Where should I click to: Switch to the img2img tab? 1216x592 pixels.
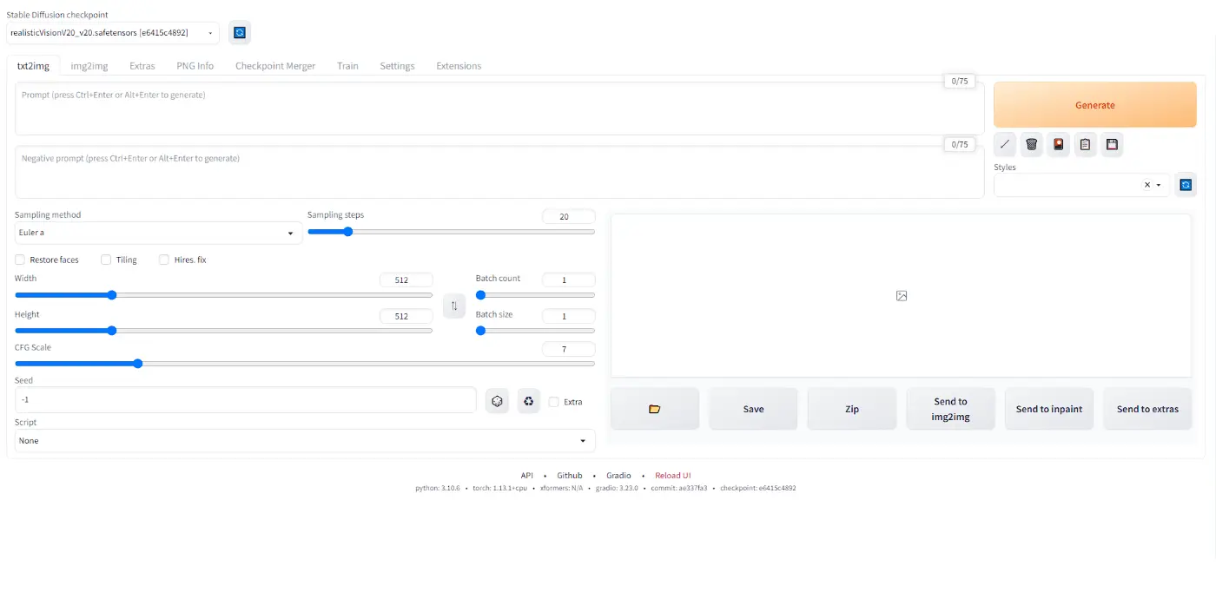pos(89,66)
